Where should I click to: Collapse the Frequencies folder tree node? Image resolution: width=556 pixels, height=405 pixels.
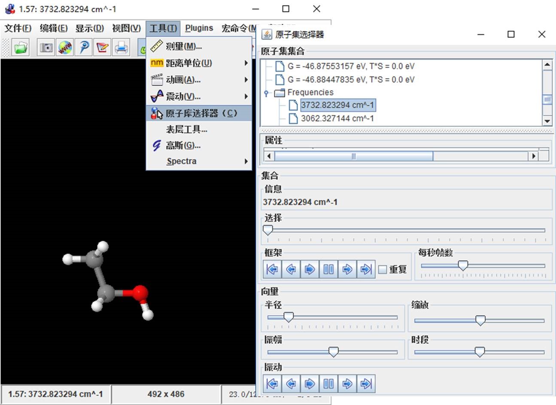pyautogui.click(x=266, y=93)
